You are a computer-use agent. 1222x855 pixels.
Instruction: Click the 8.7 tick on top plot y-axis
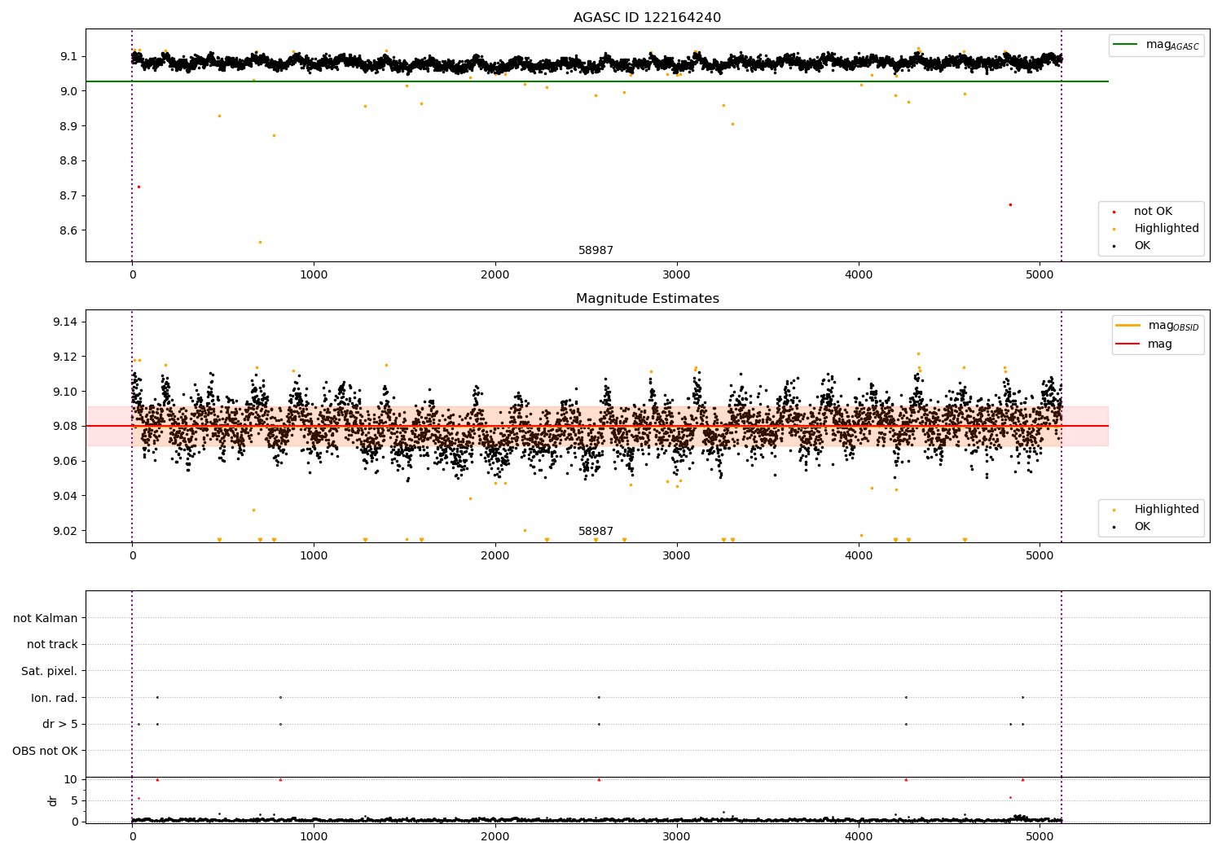click(x=69, y=196)
